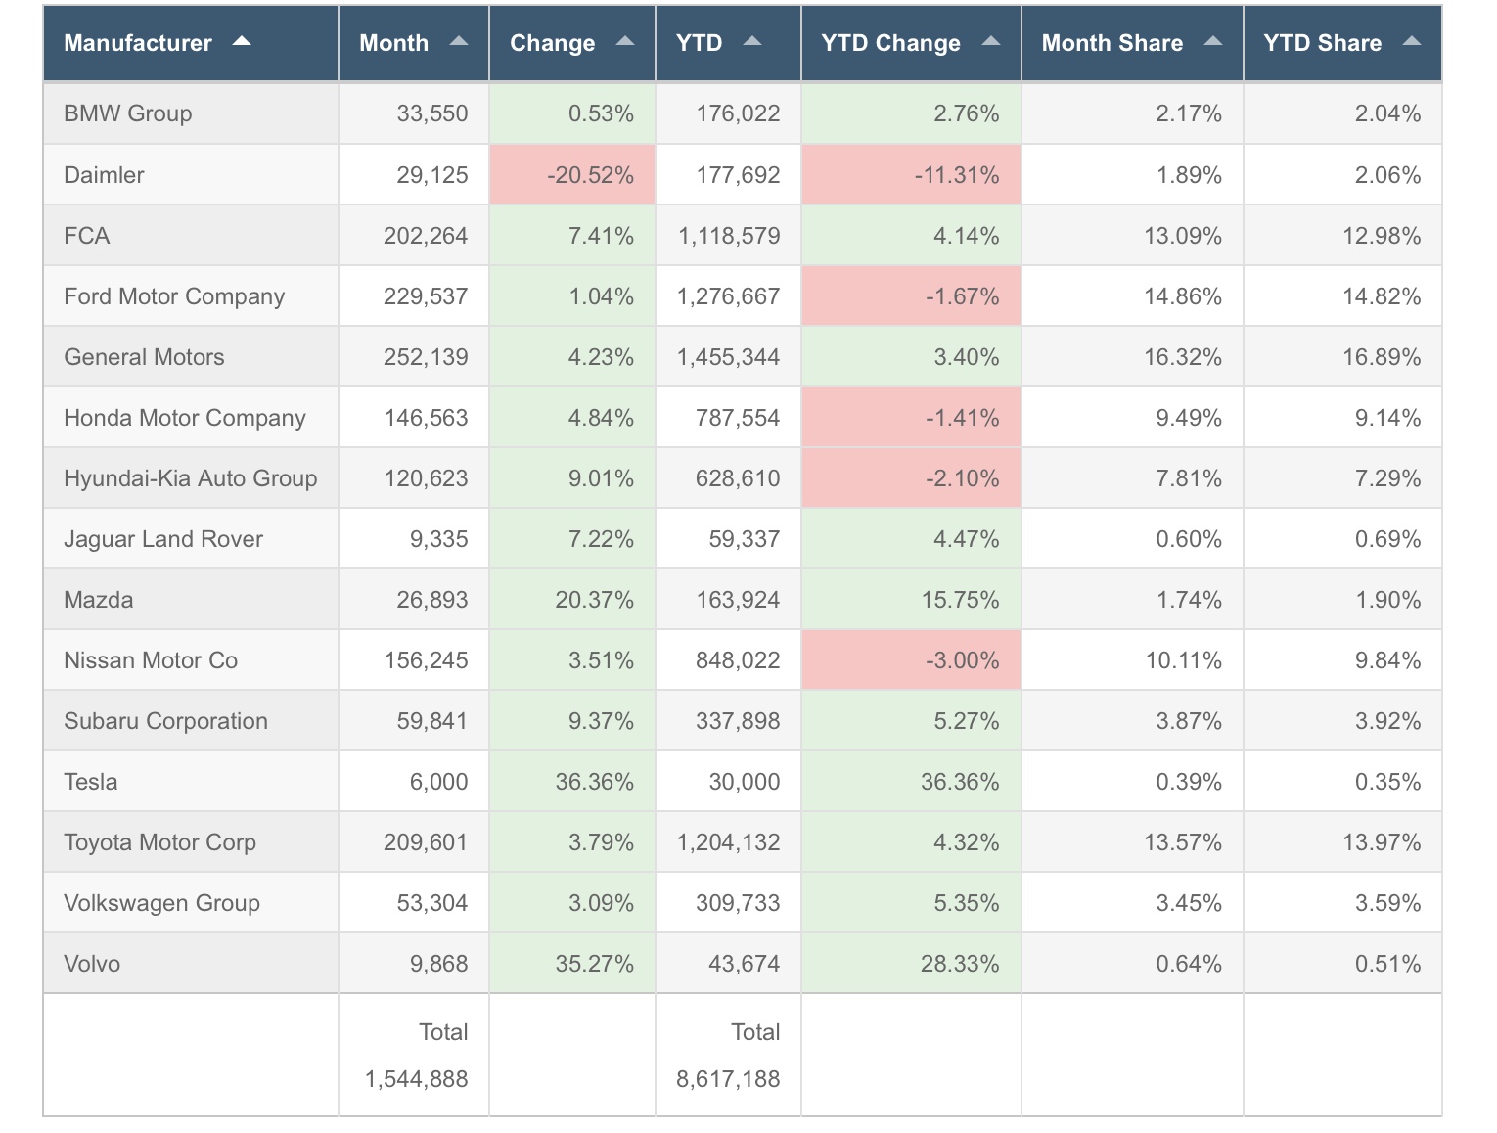Select Toyota's YTD value 1,204,132
The image size is (1497, 1133).
pos(729,842)
